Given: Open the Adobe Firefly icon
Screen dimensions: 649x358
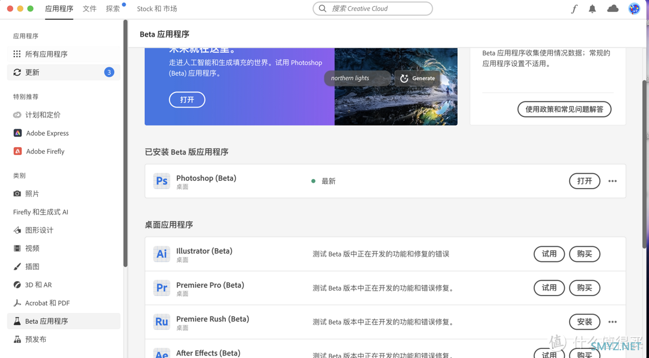Looking at the screenshot, I should (x=17, y=151).
